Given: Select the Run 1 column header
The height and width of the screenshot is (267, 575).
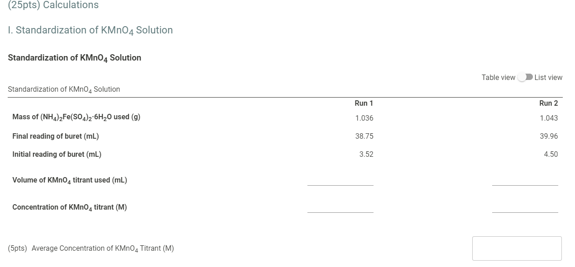Looking at the screenshot, I should [x=364, y=103].
